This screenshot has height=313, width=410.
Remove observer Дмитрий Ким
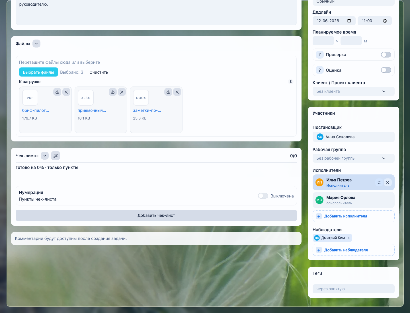pos(348,238)
